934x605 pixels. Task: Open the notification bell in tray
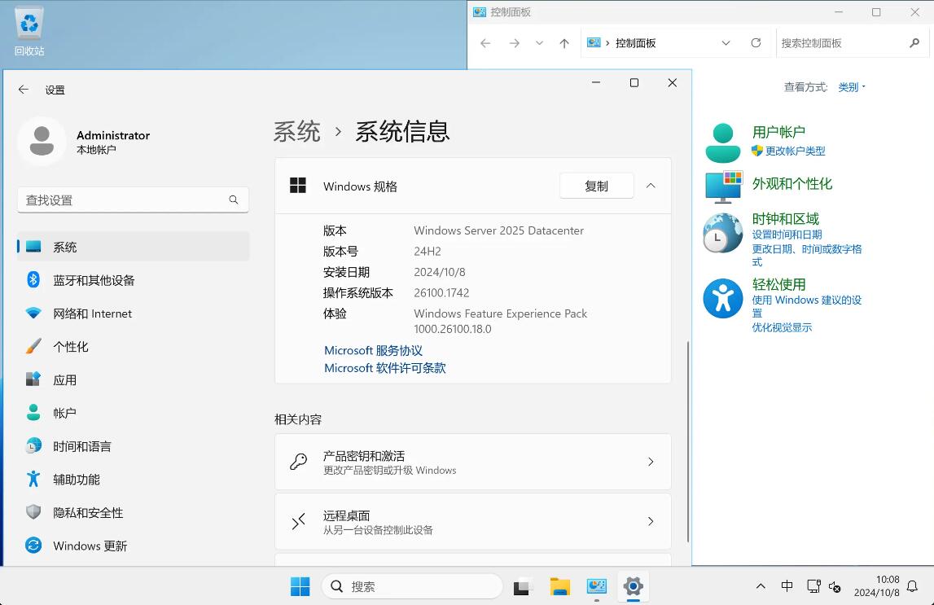[x=912, y=586]
